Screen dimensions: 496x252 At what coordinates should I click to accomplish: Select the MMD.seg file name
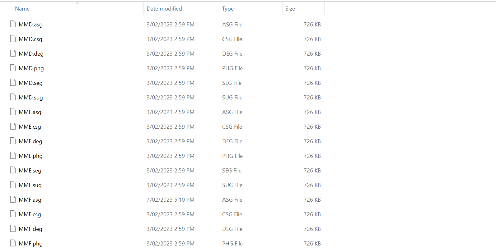(30, 83)
